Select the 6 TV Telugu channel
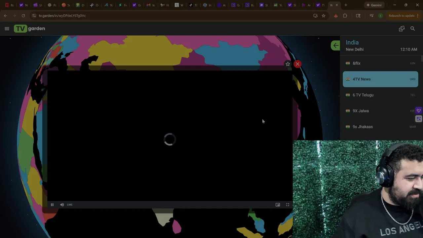Screen dimensions: 423x238 (380, 95)
